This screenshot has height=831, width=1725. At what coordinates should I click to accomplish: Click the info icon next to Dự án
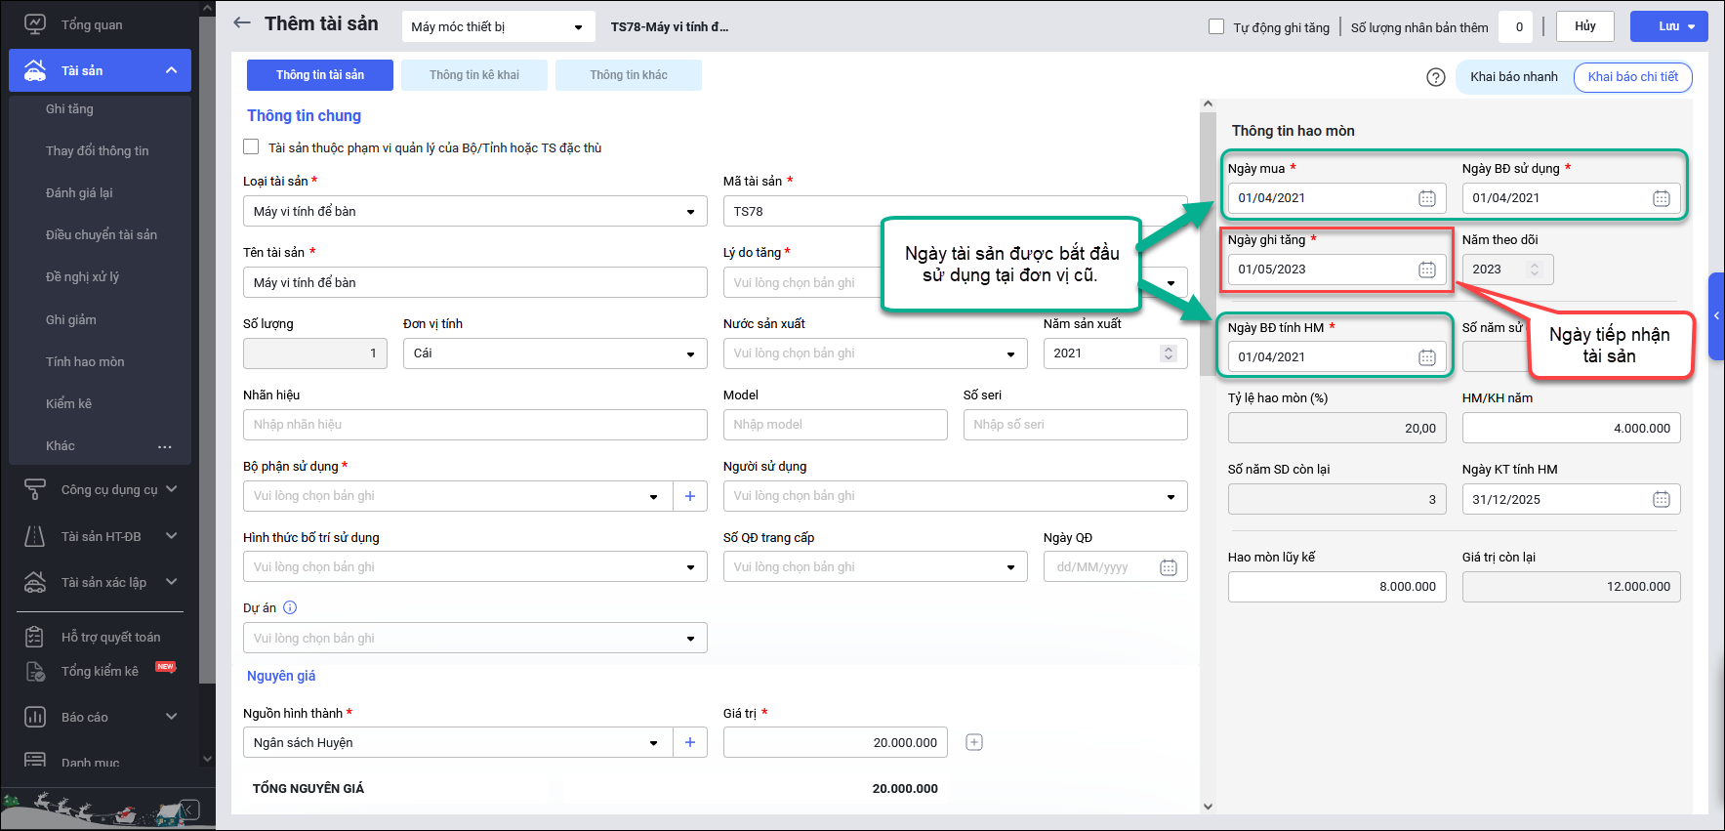(x=290, y=607)
